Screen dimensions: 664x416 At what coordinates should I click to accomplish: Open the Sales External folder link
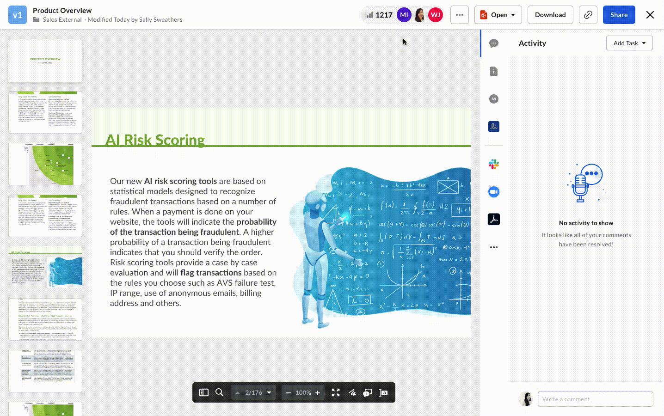pos(62,20)
